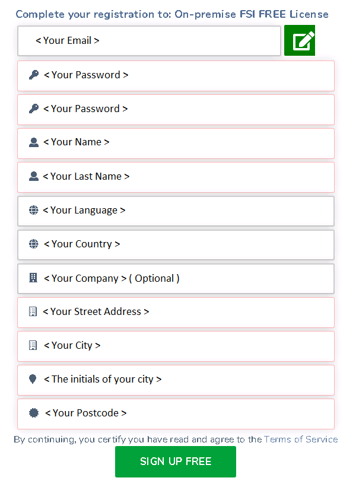356x484 pixels.
Task: Click the Your Email input field
Action: click(x=148, y=40)
